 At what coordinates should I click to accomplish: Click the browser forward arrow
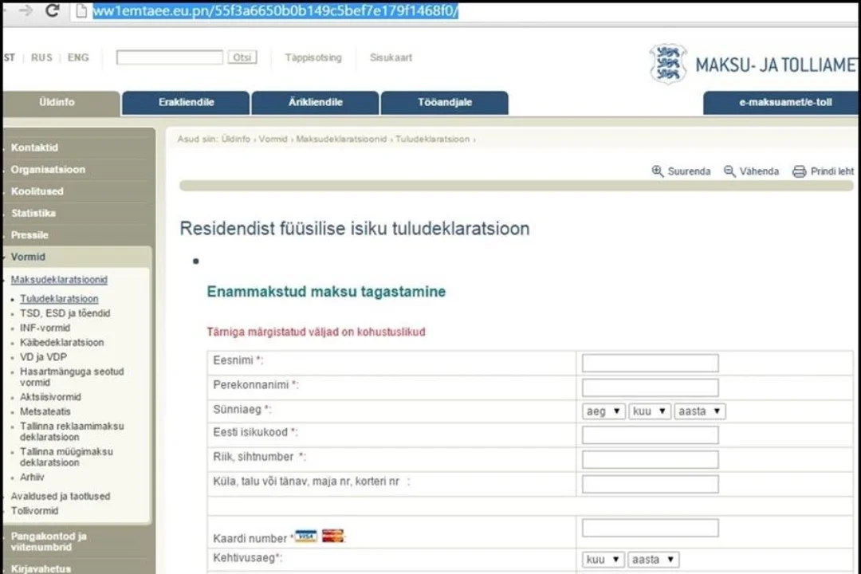26,10
